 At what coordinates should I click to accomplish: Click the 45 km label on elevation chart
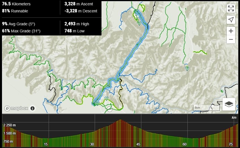pyautogui.click(x=138, y=144)
